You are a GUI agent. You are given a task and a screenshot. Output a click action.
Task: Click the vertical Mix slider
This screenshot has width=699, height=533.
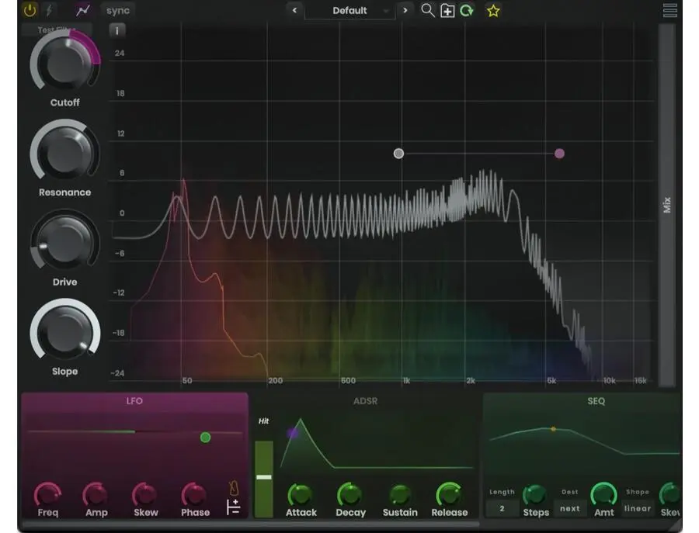pos(667,205)
